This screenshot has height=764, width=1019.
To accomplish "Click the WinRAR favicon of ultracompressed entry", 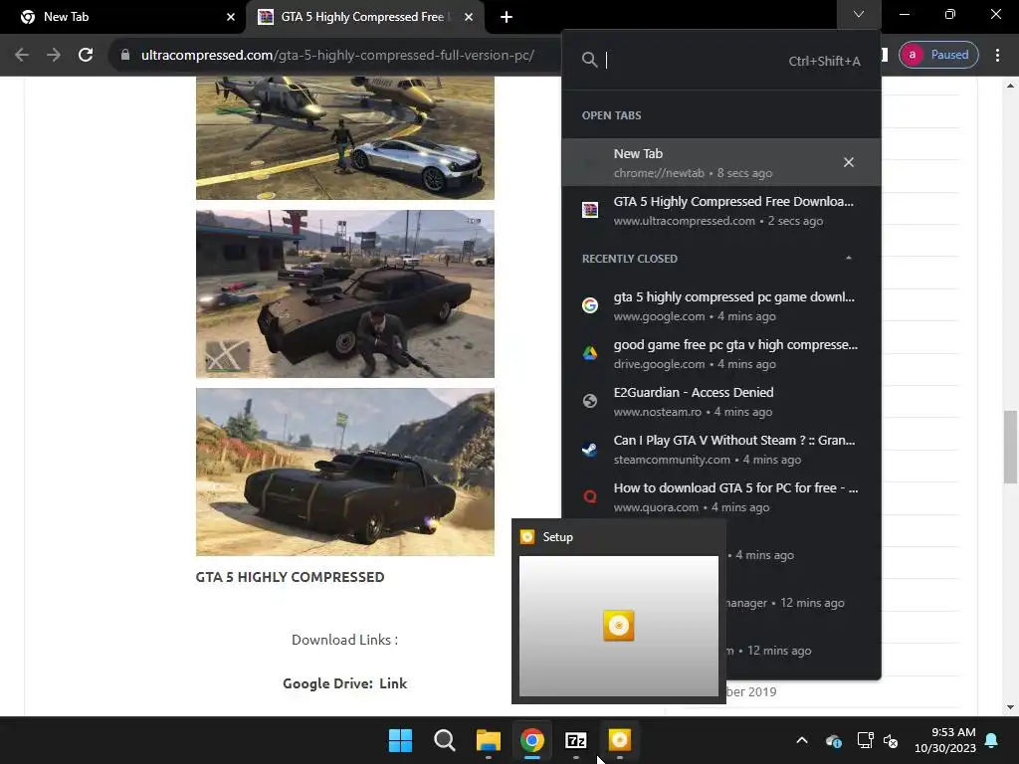I will [590, 210].
